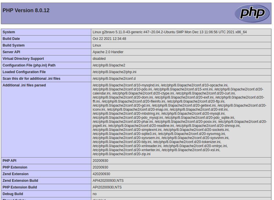Select the value '420200930'
The width and height of the screenshot is (274, 200).
tap(101, 174)
